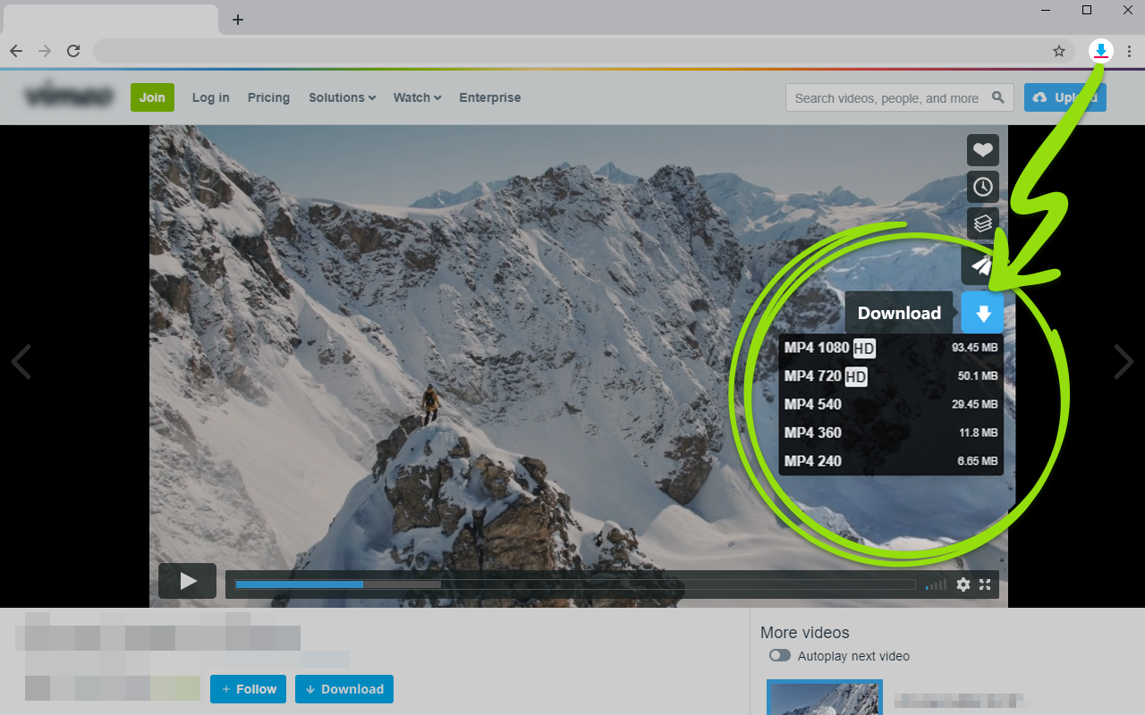Open the next video thumbnail under More videos

coord(824,697)
